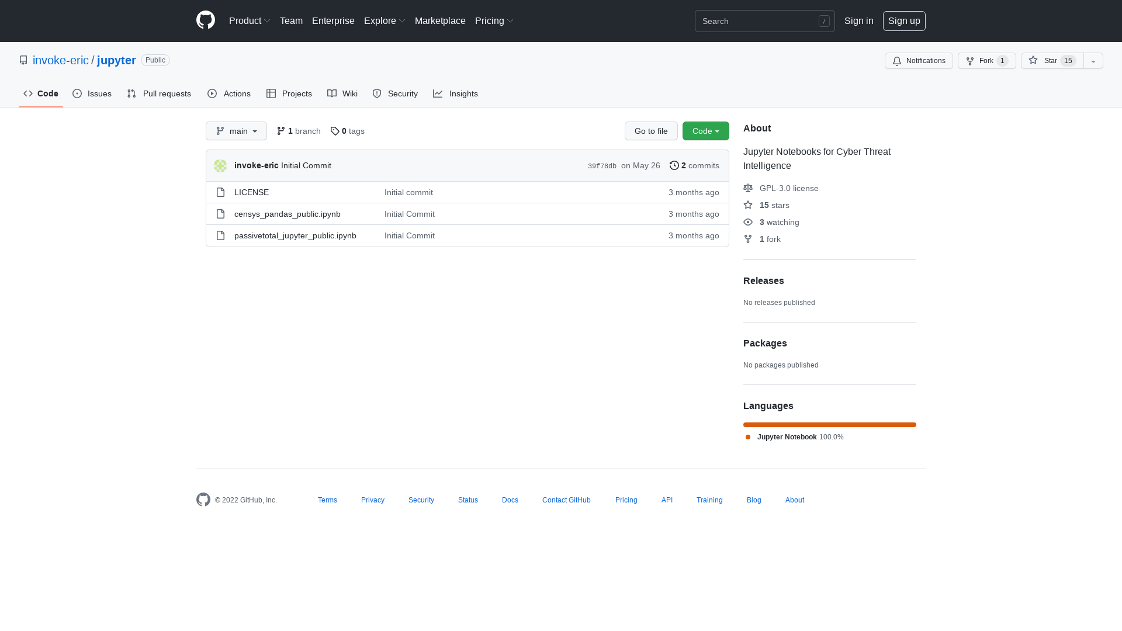Screen dimensions: 1122x631
Task: Click the slash shortcut icon in search
Action: [824, 21]
